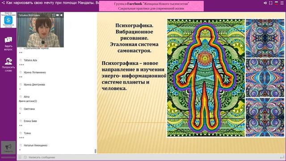Click the icon next to Tatiana Ada
Viewport: 286px width, 161px height.
pos(21,60)
